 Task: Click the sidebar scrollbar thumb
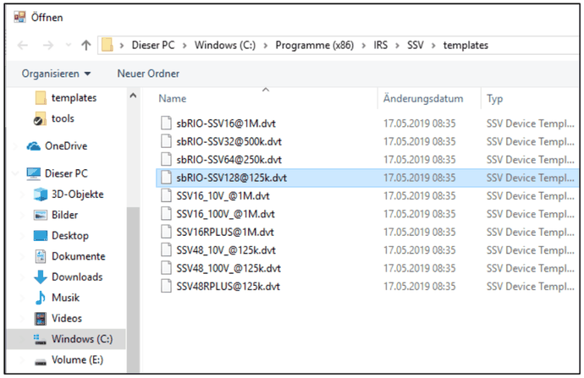pos(133,288)
